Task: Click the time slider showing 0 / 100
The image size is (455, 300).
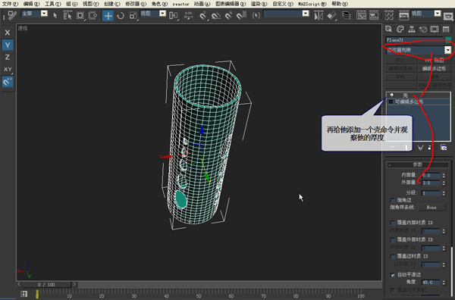Action: click(46, 285)
